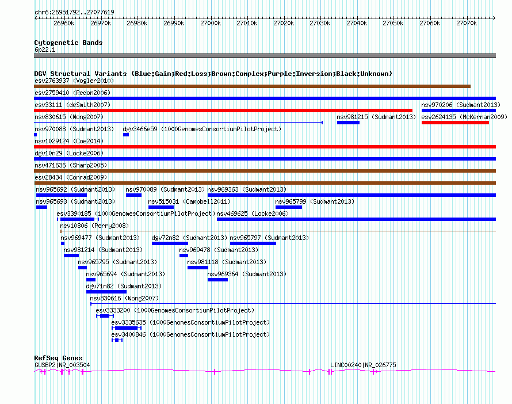Click the red esv33111 loss bar
The image size is (512, 404).
tap(223, 110)
